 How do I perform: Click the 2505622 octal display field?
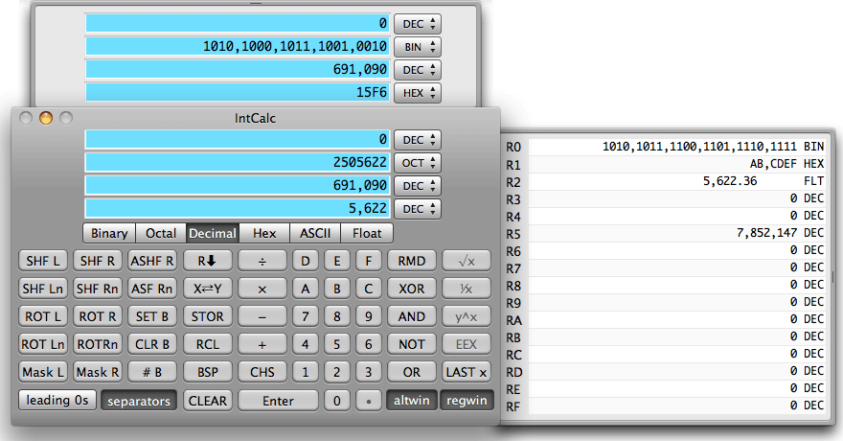tap(238, 162)
